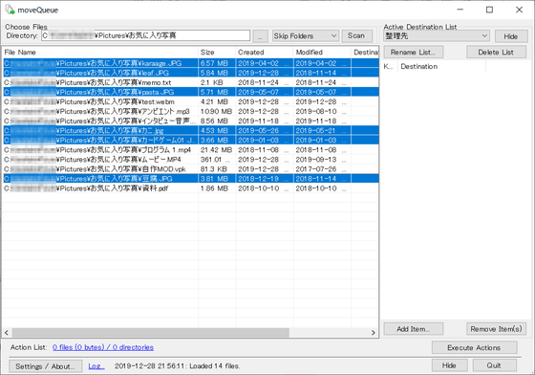Select the プログラム 1.mp4 file row
Viewport: 535px width, 375px height.
click(191, 149)
